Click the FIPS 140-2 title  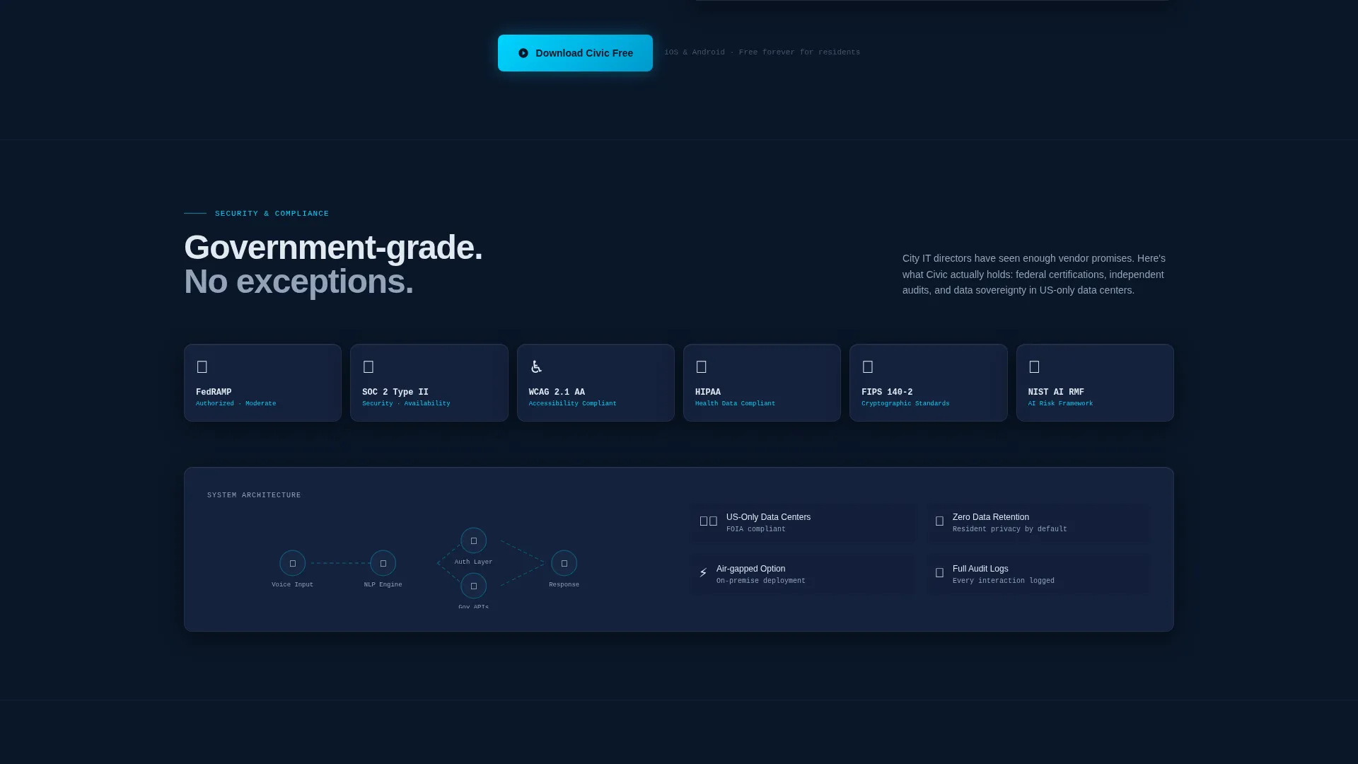(887, 392)
